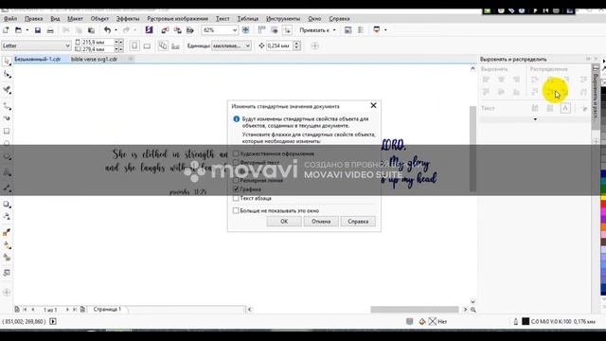Click the align bottom icon in the docker
This screenshot has height=341, width=606.
(516, 92)
